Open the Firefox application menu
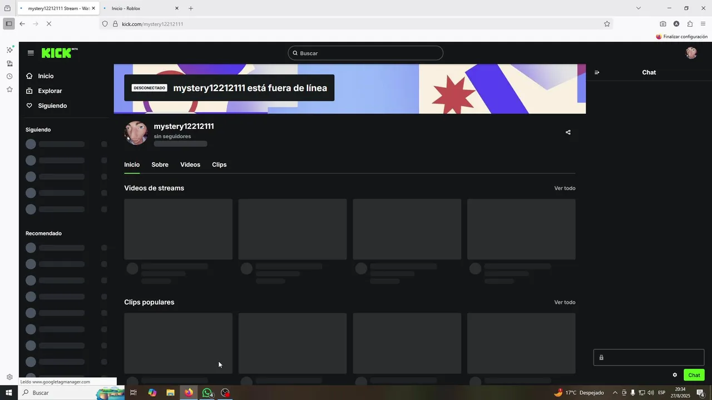 [x=703, y=24]
